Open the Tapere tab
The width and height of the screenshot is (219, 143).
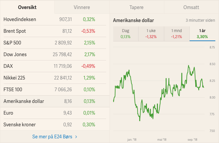137,7
